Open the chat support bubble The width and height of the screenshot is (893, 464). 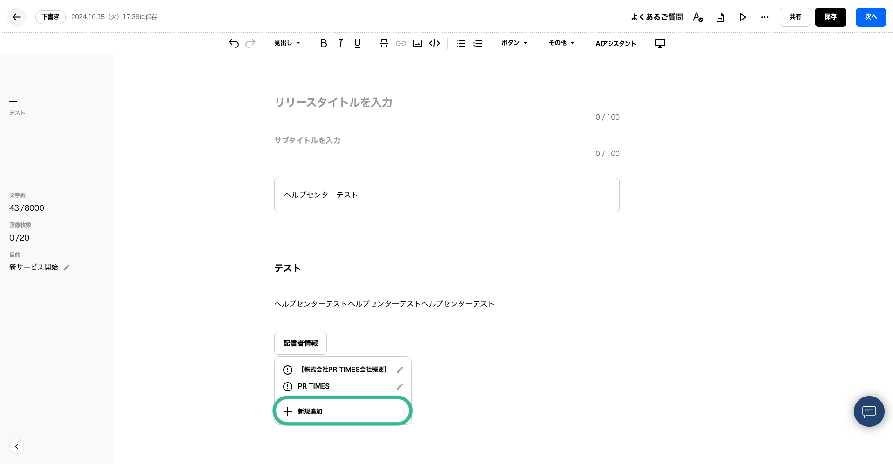[x=869, y=411]
